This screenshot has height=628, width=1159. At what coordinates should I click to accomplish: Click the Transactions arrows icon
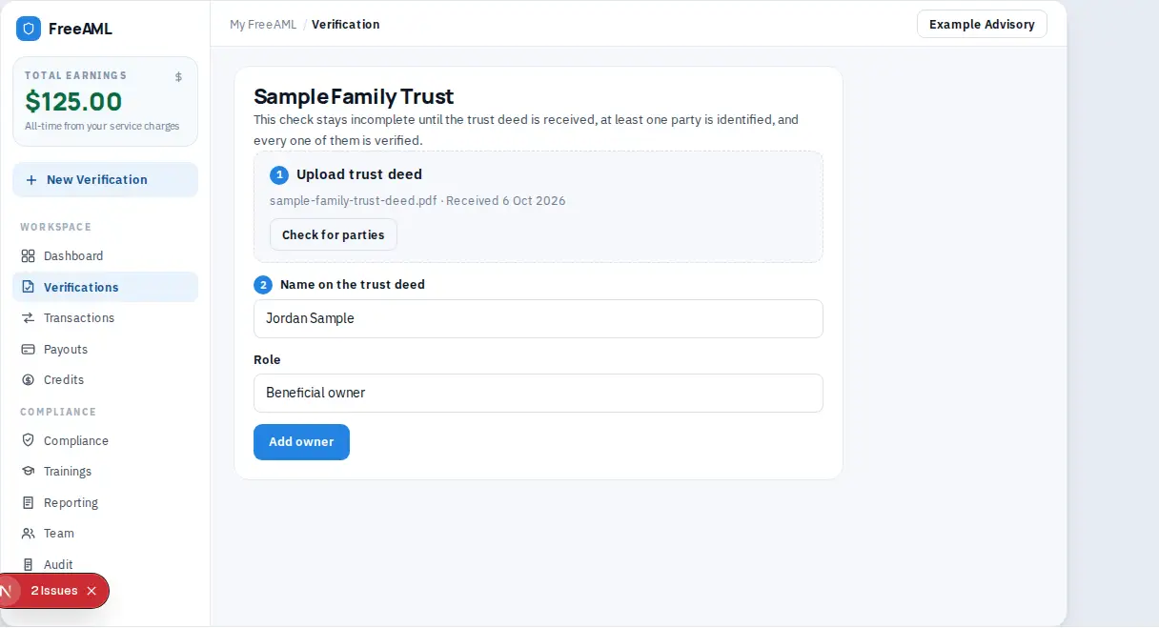[x=28, y=318]
